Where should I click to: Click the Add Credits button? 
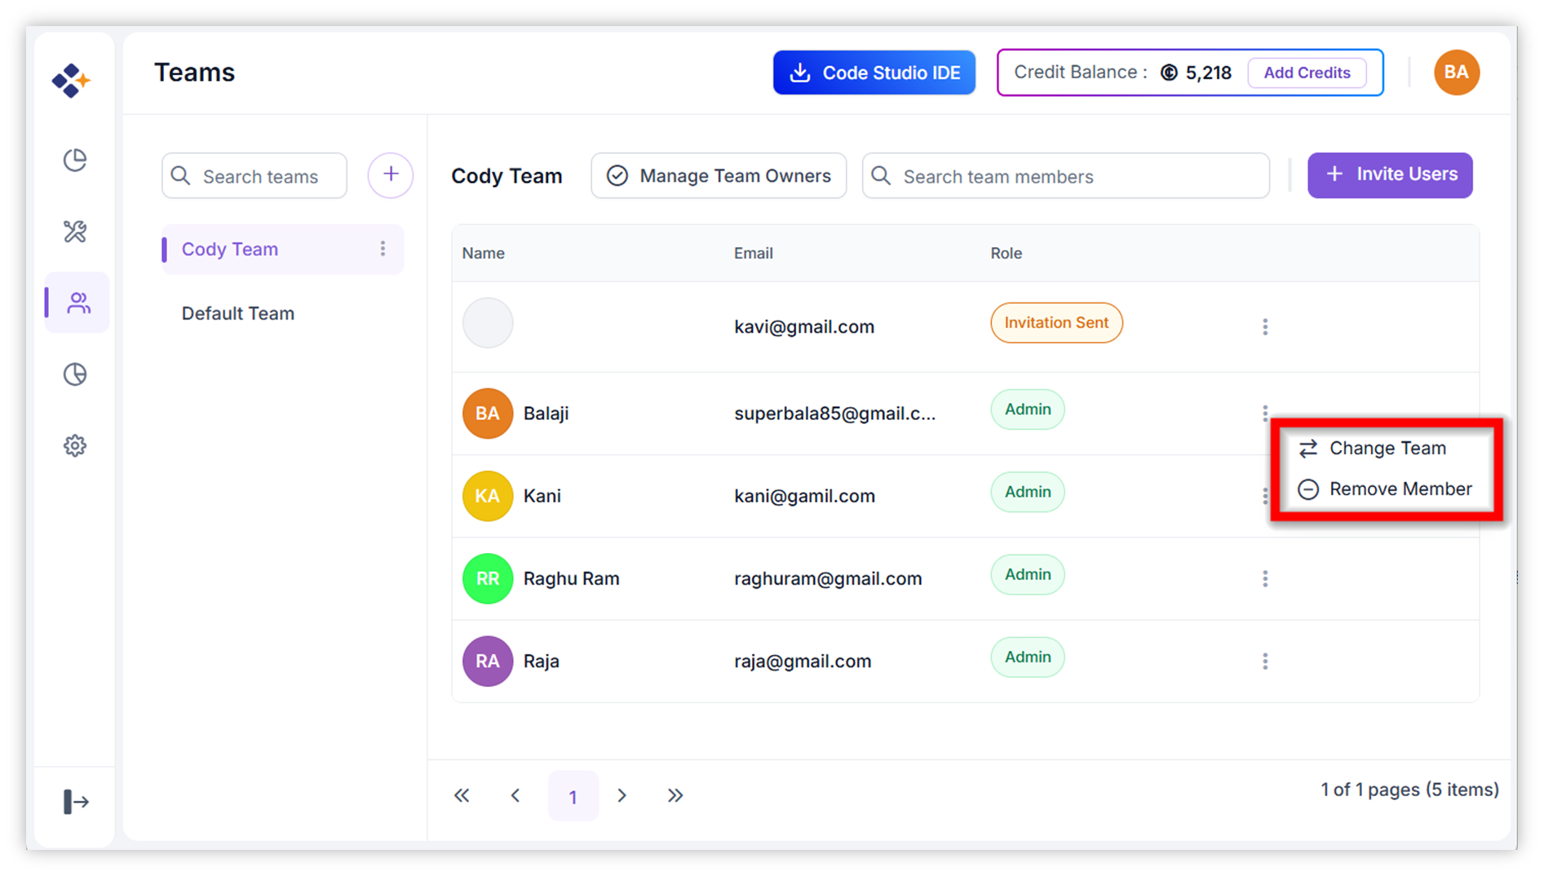click(x=1307, y=73)
